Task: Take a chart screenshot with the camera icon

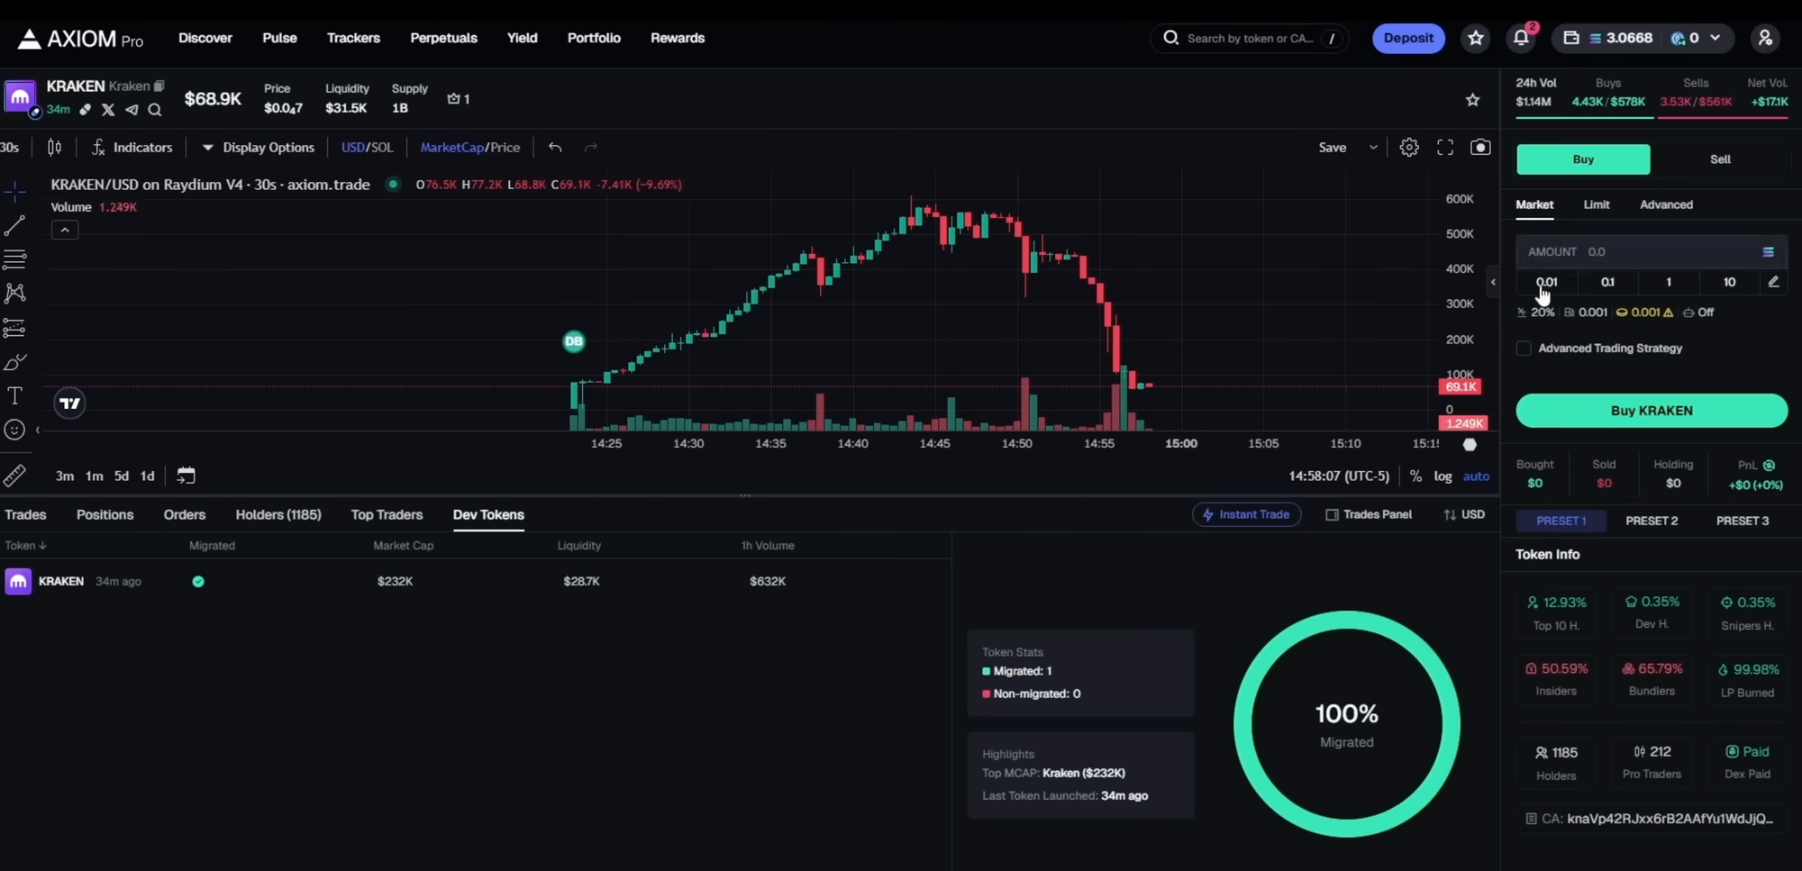Action: (1480, 147)
